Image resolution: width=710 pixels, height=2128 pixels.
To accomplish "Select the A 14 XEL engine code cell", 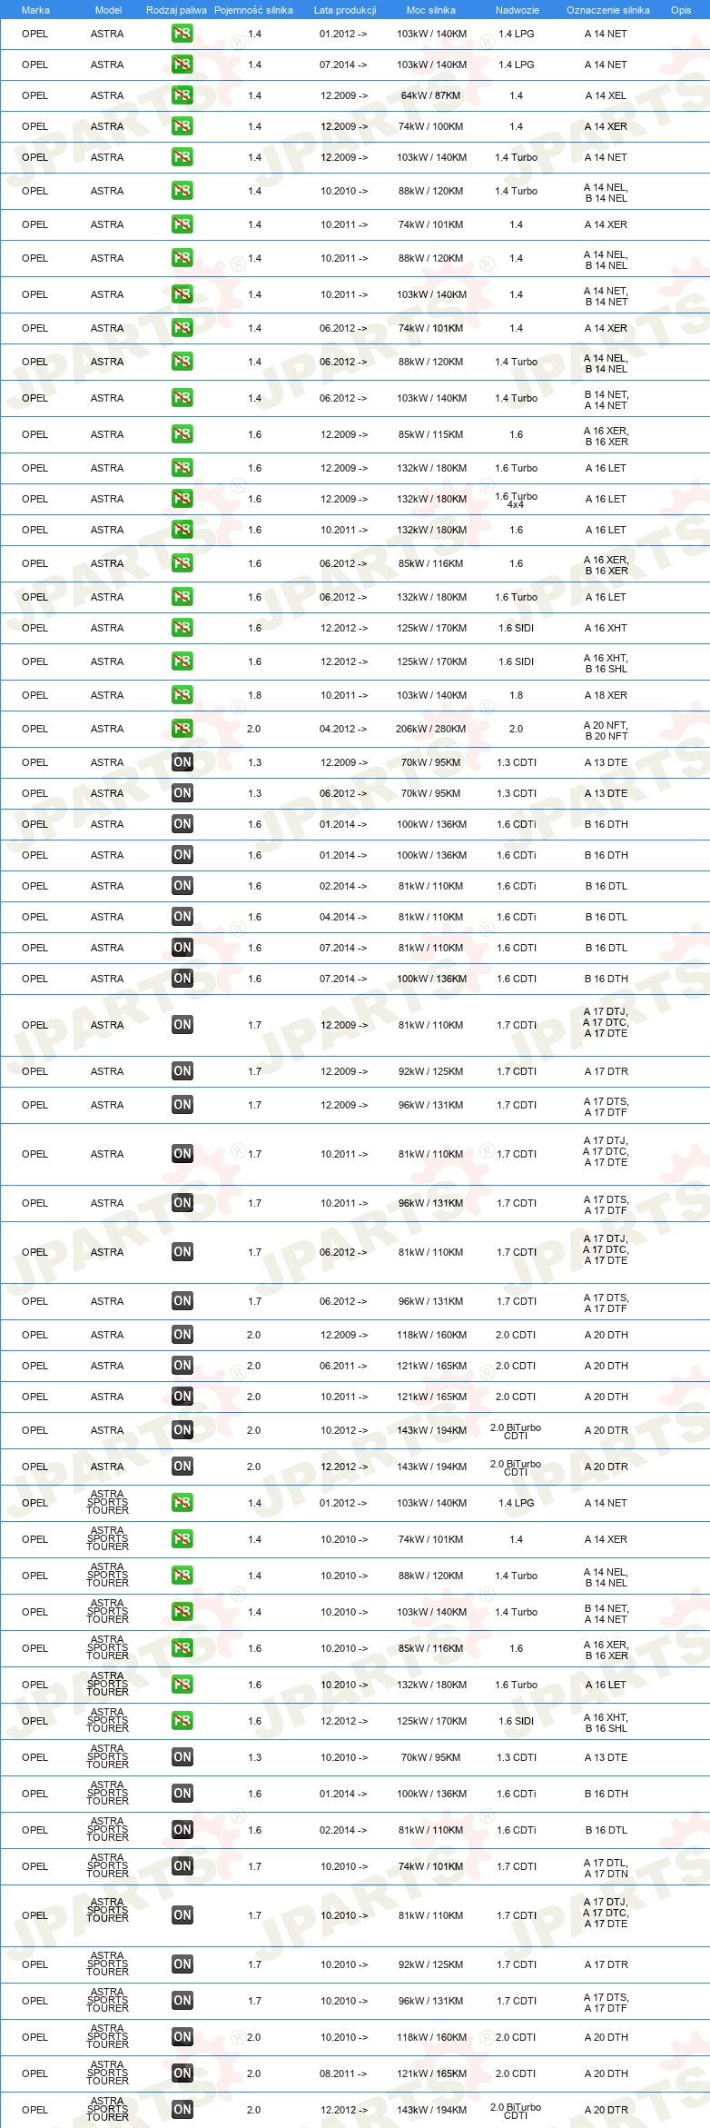I will 606,95.
